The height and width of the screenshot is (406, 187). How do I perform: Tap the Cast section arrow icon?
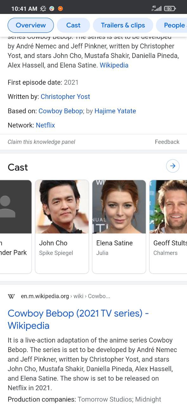click(x=173, y=166)
